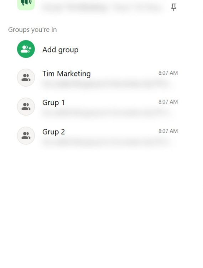Click the 8:07 AM timestamp of Tim Marketing
The width and height of the screenshot is (203, 268).
coord(168,73)
